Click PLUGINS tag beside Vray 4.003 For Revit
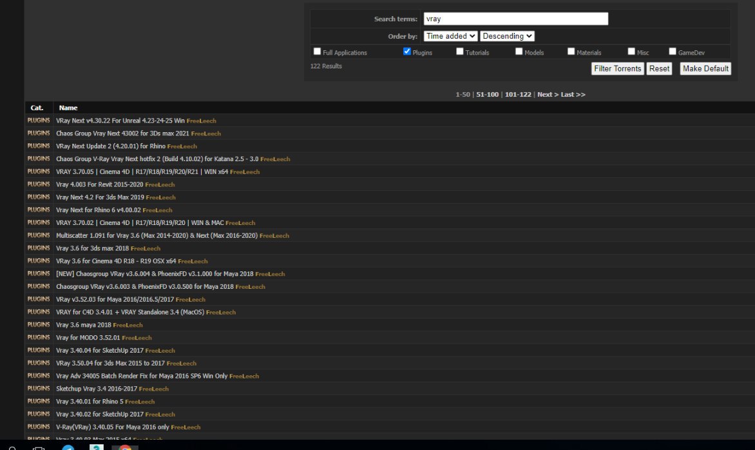 tap(39, 184)
